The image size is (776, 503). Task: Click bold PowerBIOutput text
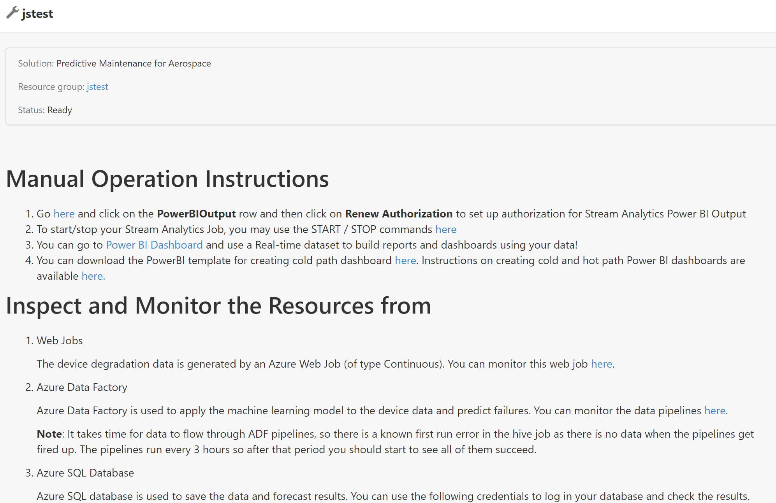[x=196, y=214]
